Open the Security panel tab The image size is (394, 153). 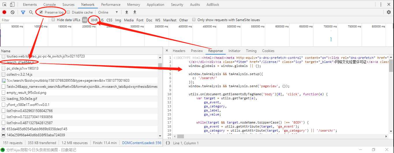(x=177, y=4)
